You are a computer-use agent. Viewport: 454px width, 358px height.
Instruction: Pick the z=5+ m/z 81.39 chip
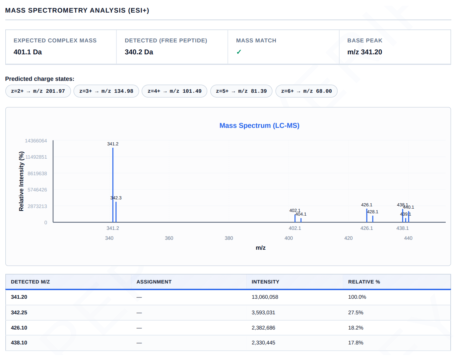pyautogui.click(x=241, y=91)
